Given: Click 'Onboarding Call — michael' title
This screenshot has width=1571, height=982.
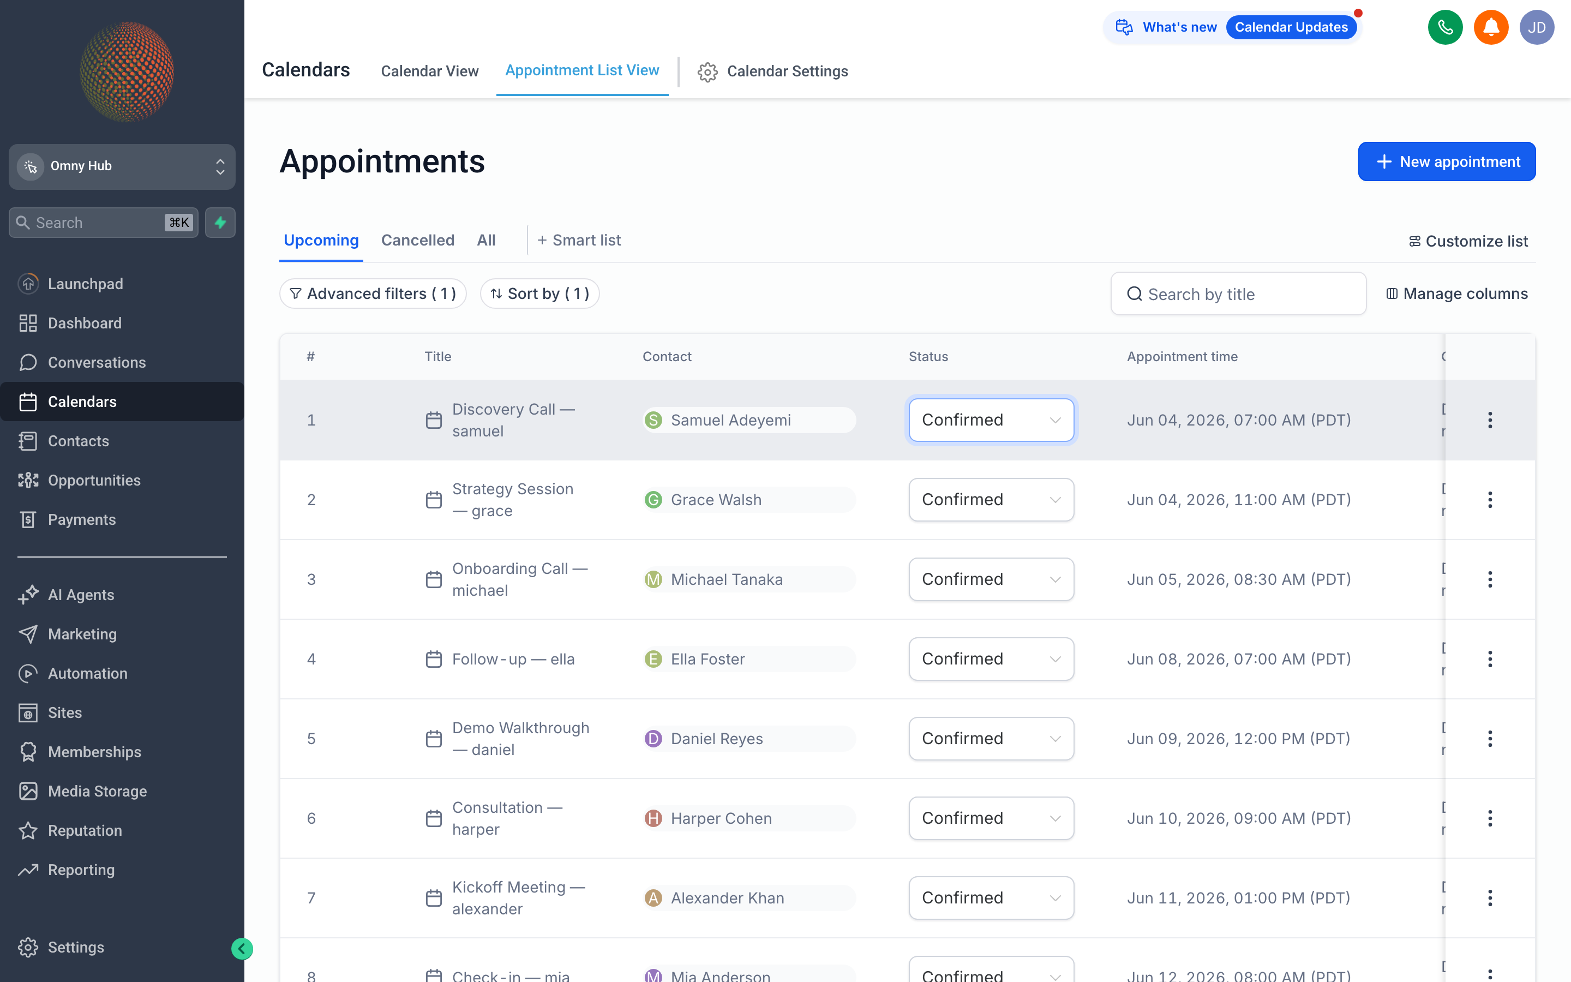Looking at the screenshot, I should pos(519,579).
